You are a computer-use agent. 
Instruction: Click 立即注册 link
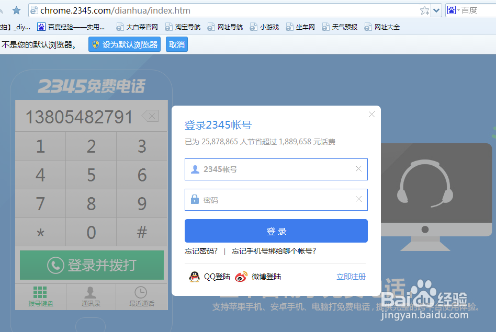tap(351, 277)
